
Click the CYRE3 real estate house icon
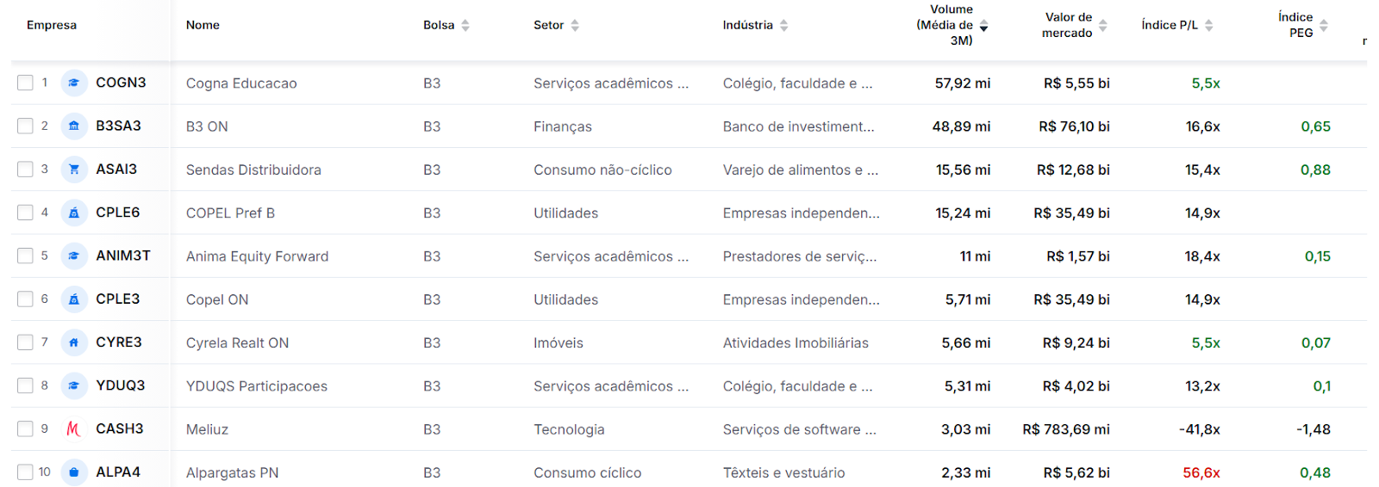coord(74,342)
